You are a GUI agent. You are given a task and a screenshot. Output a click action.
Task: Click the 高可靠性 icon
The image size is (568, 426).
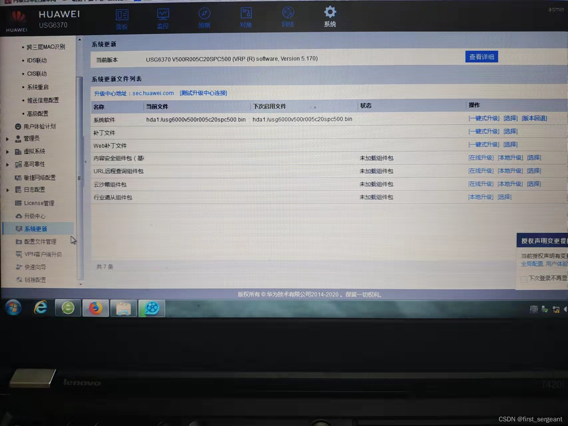(18, 164)
